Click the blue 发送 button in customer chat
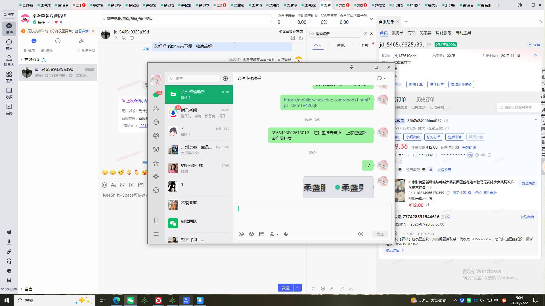This screenshot has width=545, height=306. pos(286,288)
